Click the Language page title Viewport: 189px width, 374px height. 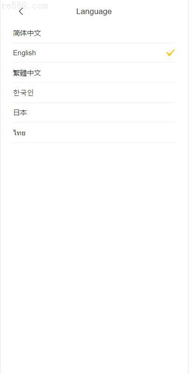(94, 11)
